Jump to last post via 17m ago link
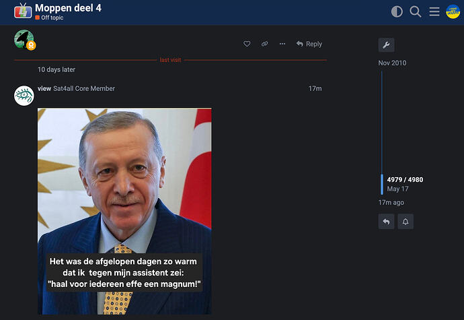 click(x=391, y=203)
